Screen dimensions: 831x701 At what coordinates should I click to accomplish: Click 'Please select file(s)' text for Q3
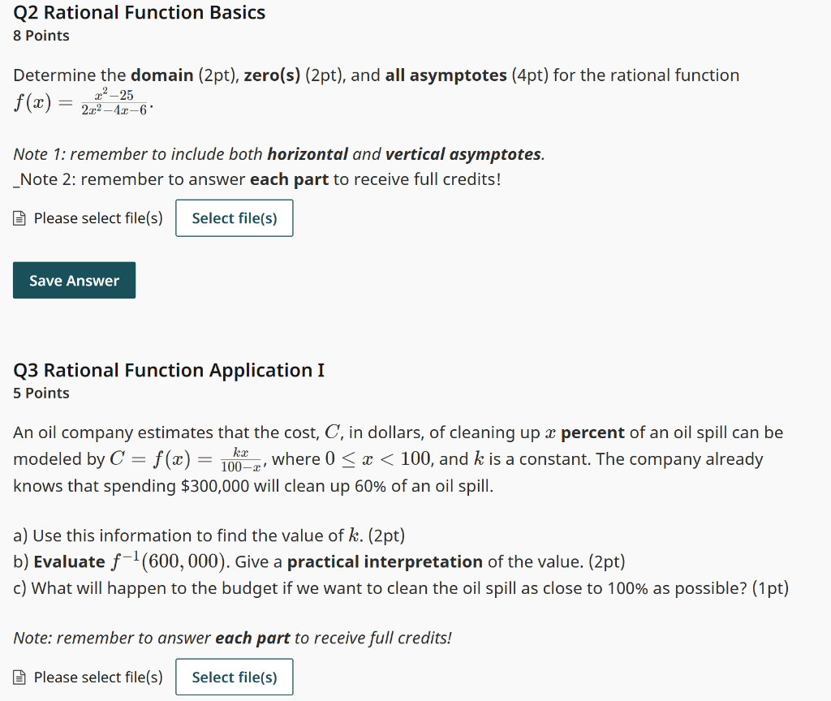click(x=97, y=677)
